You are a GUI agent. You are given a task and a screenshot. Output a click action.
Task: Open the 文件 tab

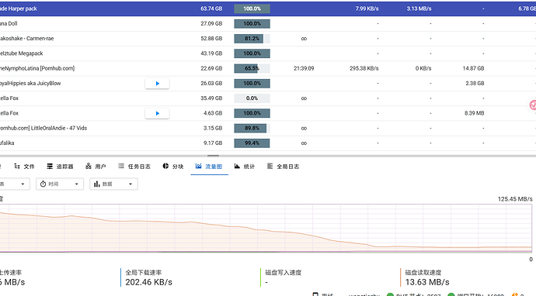click(x=24, y=167)
